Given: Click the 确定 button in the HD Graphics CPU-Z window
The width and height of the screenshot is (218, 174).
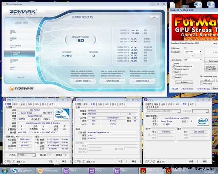Looking at the screenshot, I should point(205,161).
